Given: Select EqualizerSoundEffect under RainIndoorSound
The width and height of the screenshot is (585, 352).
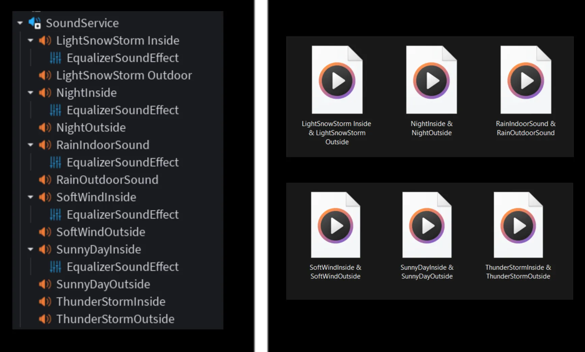Looking at the screenshot, I should click(122, 163).
